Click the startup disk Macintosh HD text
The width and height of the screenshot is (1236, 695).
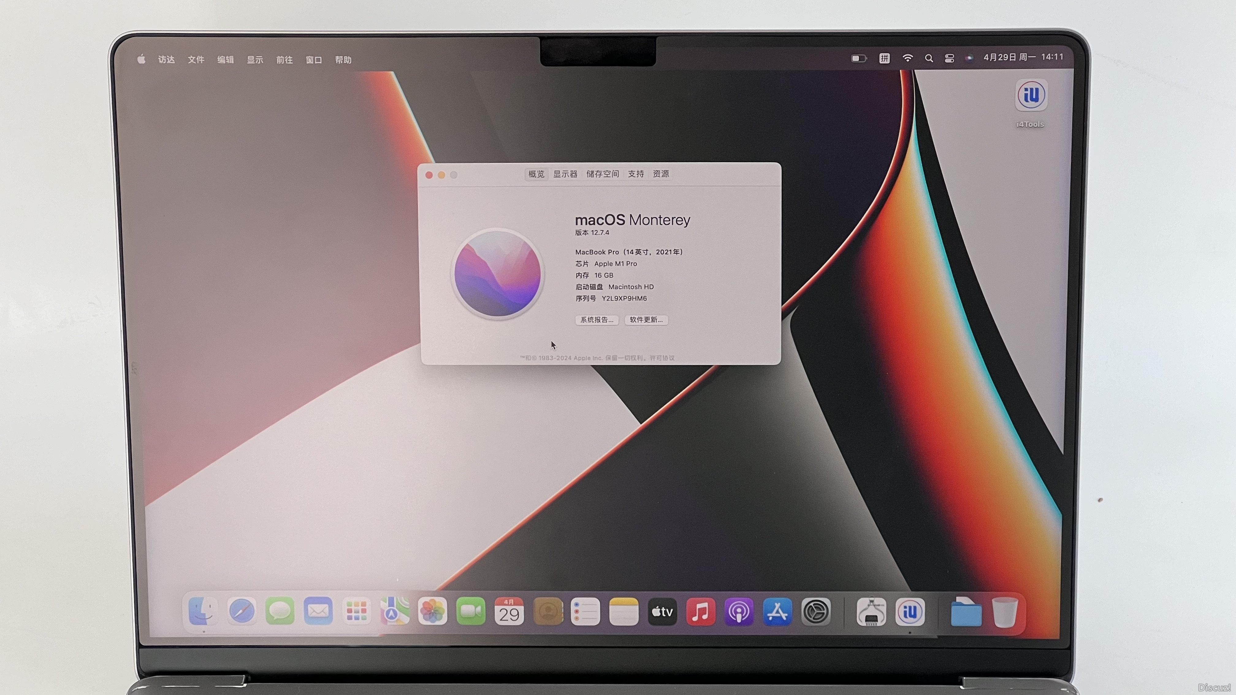coord(631,287)
